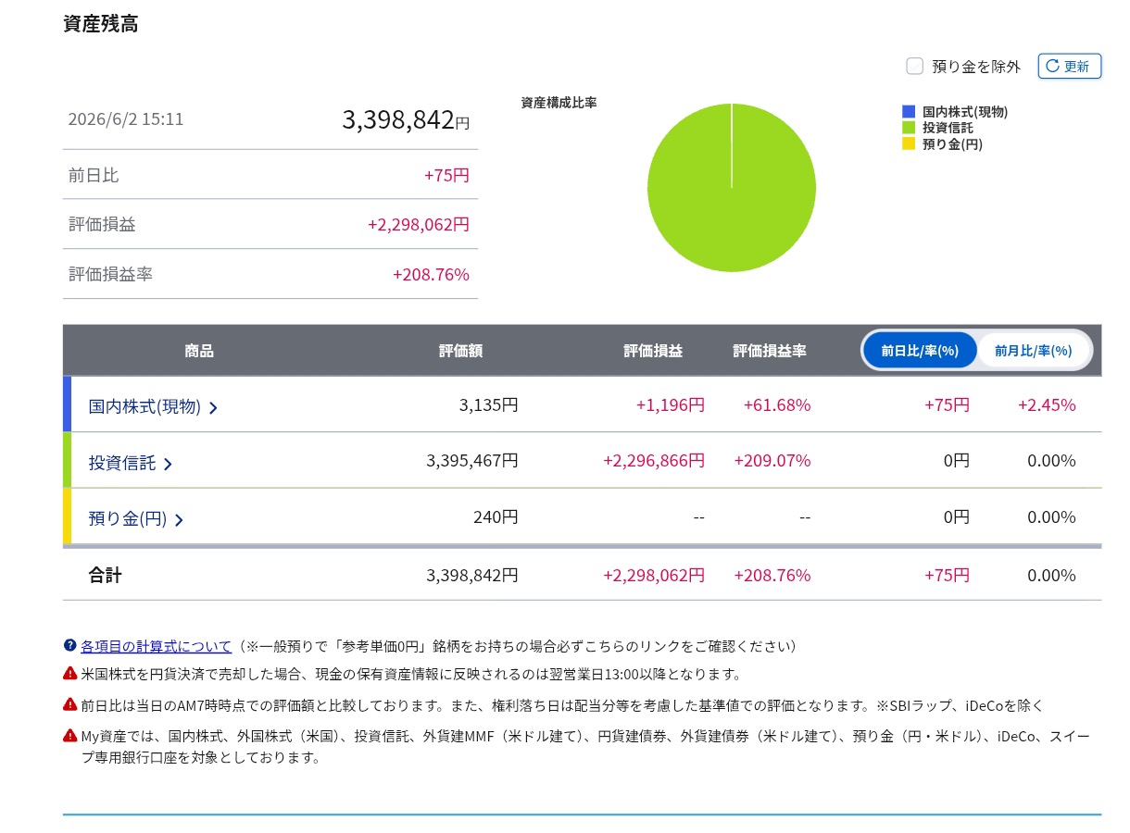Click the 資産構成比率 chart label

(x=559, y=103)
